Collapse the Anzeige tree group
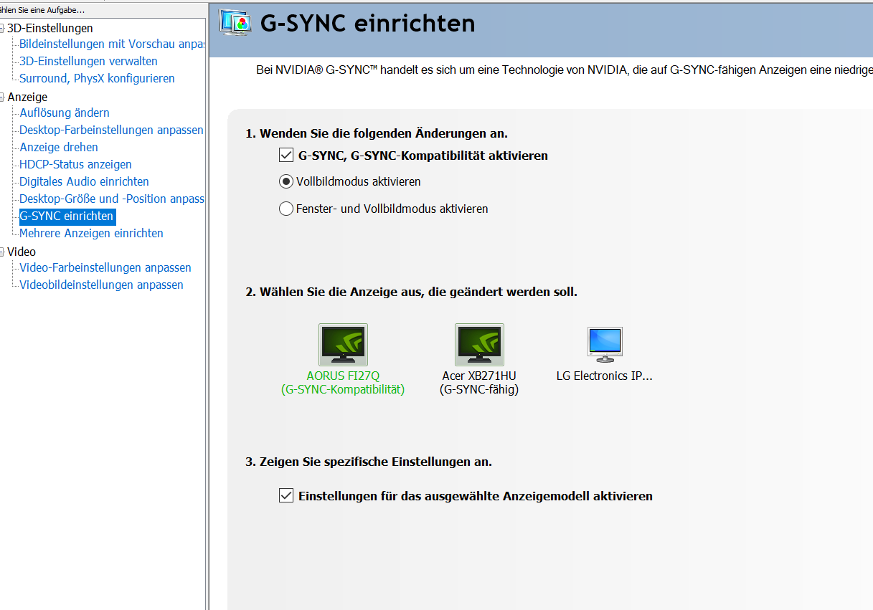 [x=2, y=97]
